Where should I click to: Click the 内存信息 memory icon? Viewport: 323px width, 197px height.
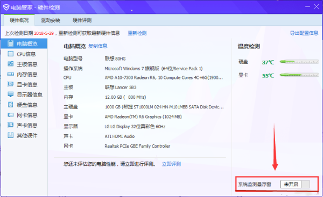tap(11, 74)
